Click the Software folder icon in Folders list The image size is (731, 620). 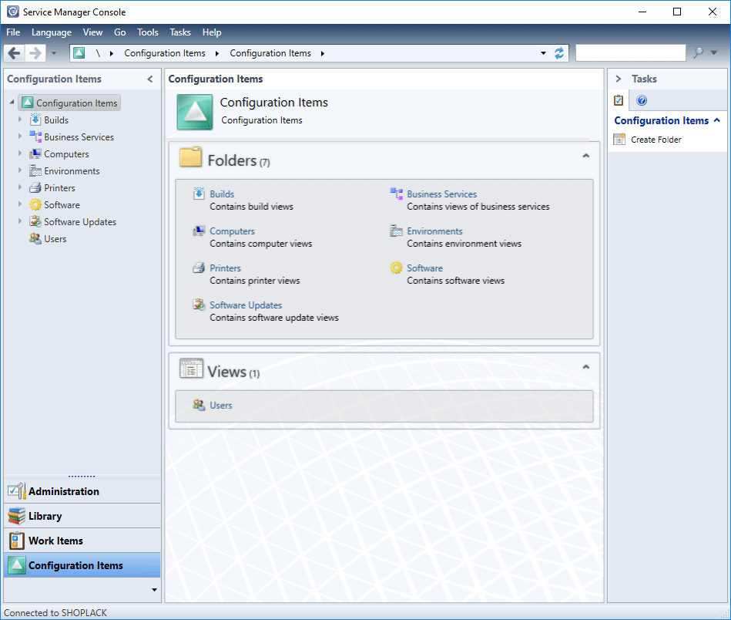click(x=396, y=268)
